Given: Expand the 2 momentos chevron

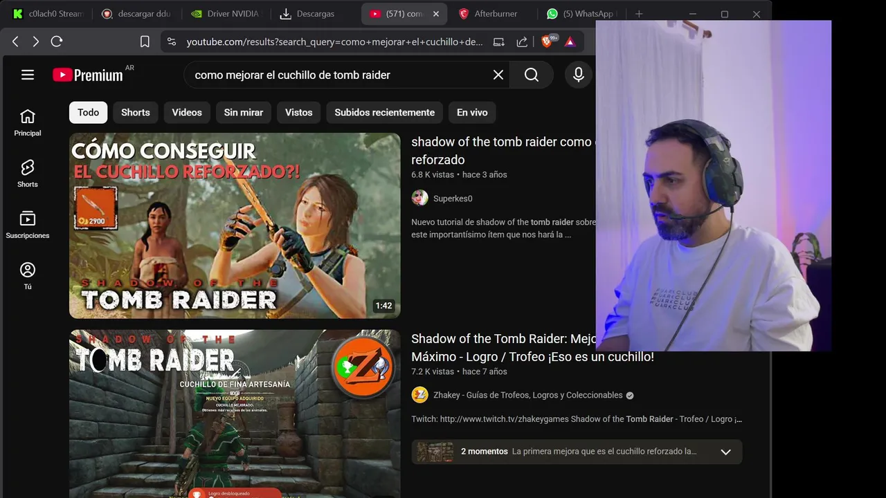Looking at the screenshot, I should tap(725, 452).
